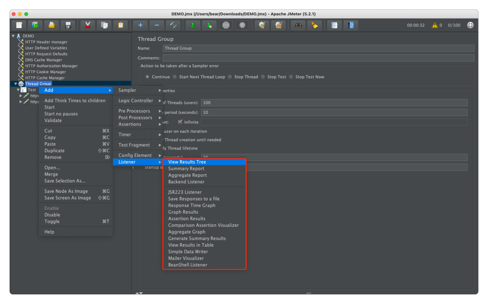Save the test plan with floppy icon

[68, 25]
